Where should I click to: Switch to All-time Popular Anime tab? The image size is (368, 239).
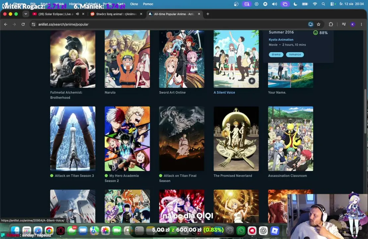pyautogui.click(x=175, y=14)
